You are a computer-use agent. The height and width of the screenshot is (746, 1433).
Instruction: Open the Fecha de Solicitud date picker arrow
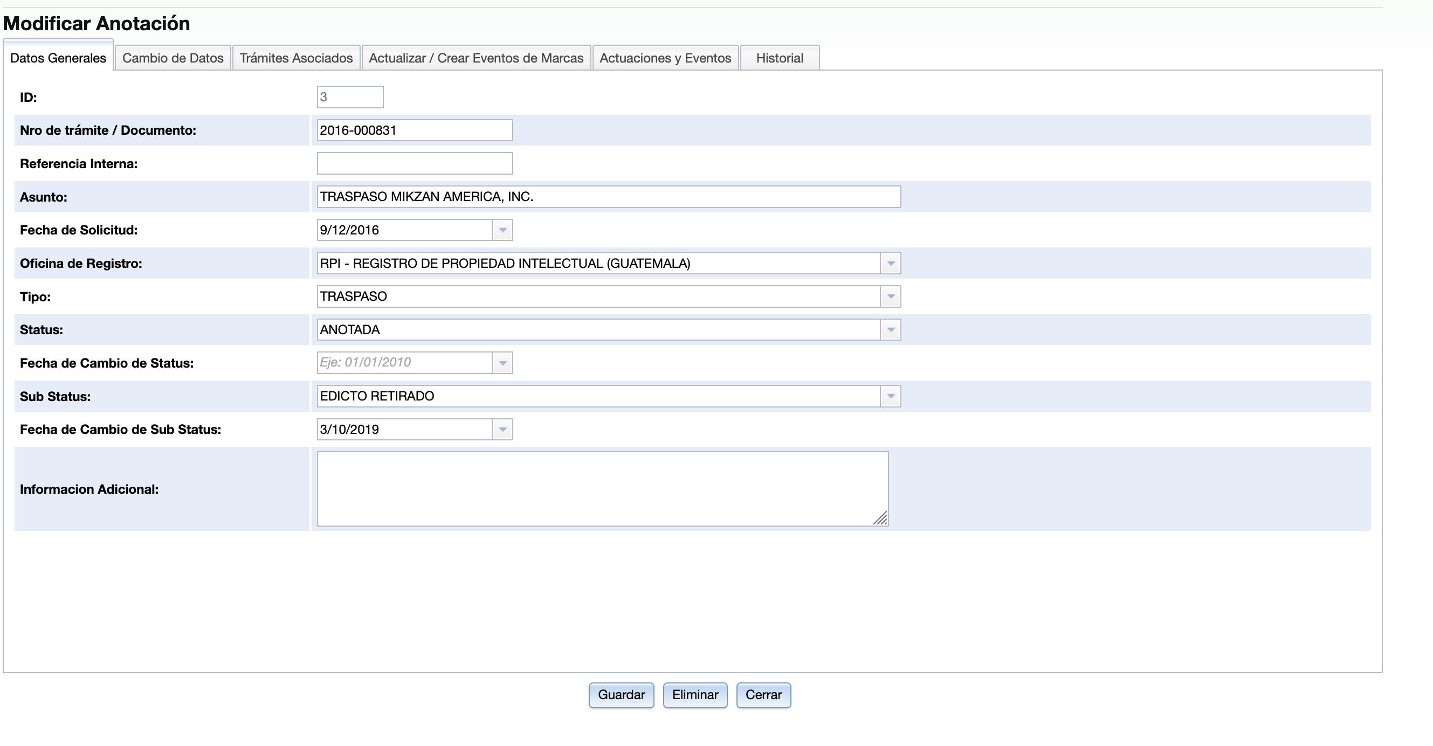coord(502,230)
